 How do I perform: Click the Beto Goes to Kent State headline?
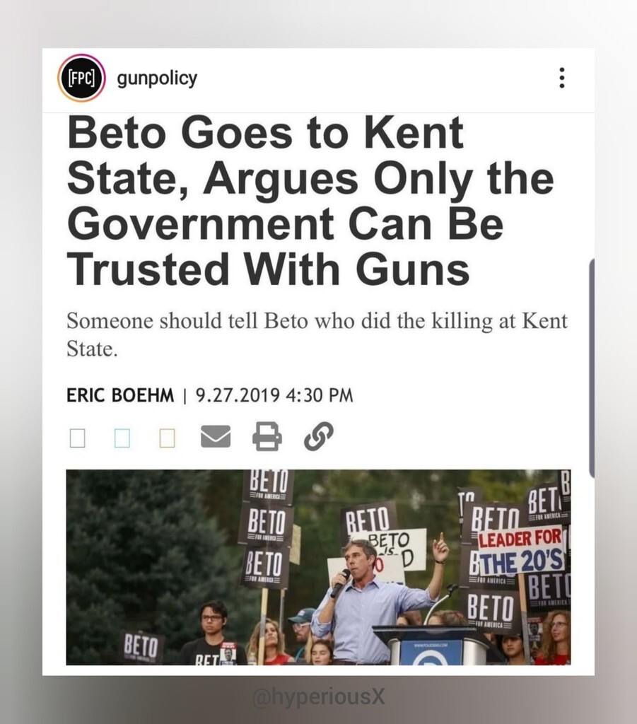click(310, 201)
